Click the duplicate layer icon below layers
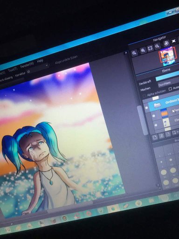The width and height of the screenshot is (179, 239). point(161,136)
